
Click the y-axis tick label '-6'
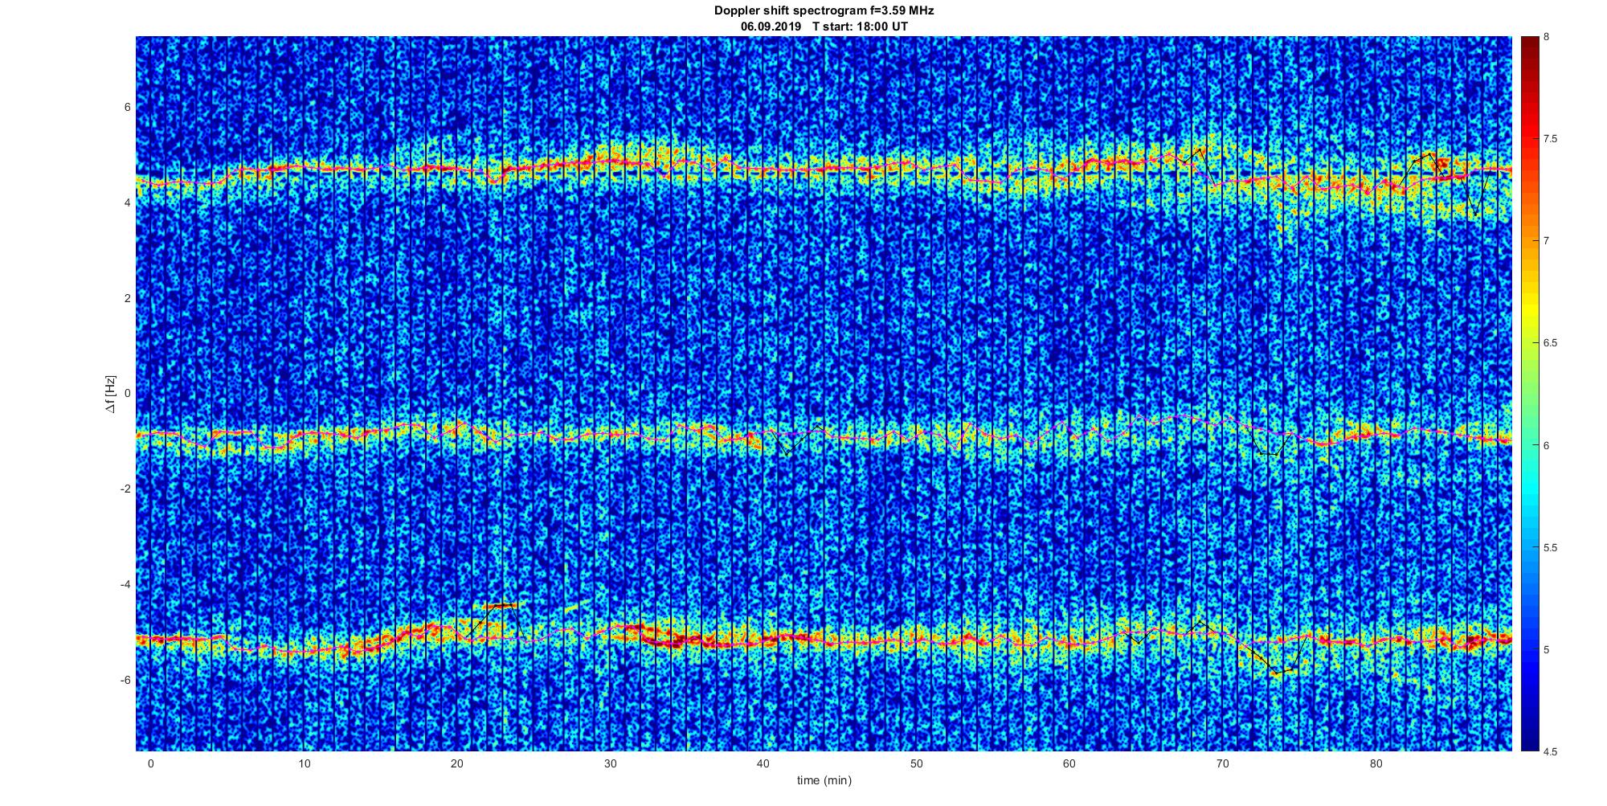(x=125, y=681)
